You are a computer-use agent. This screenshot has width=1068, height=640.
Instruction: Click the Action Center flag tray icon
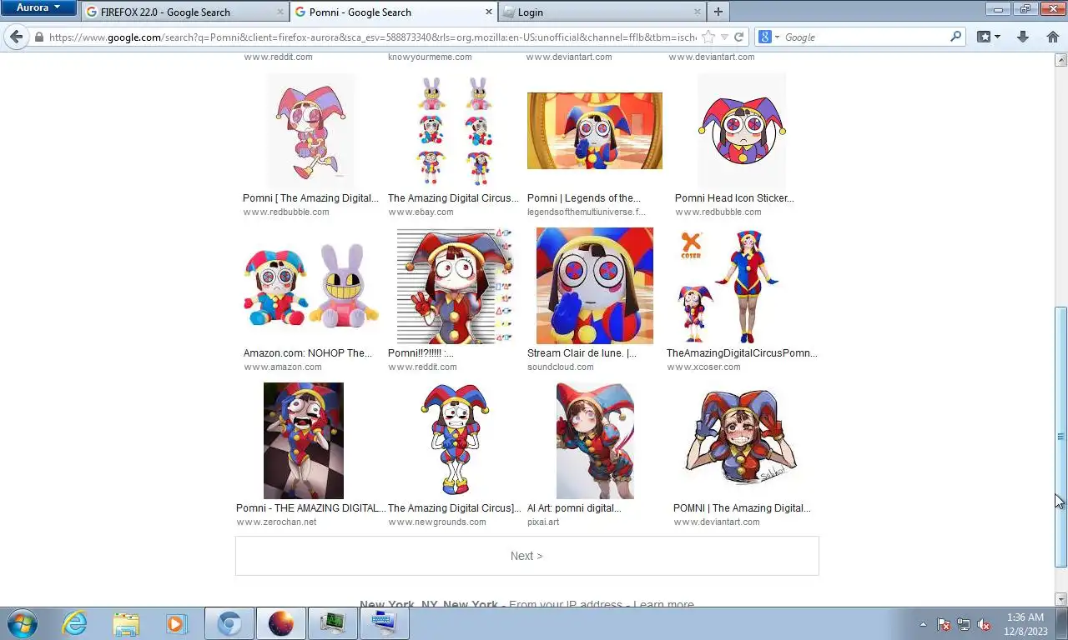pos(944,624)
